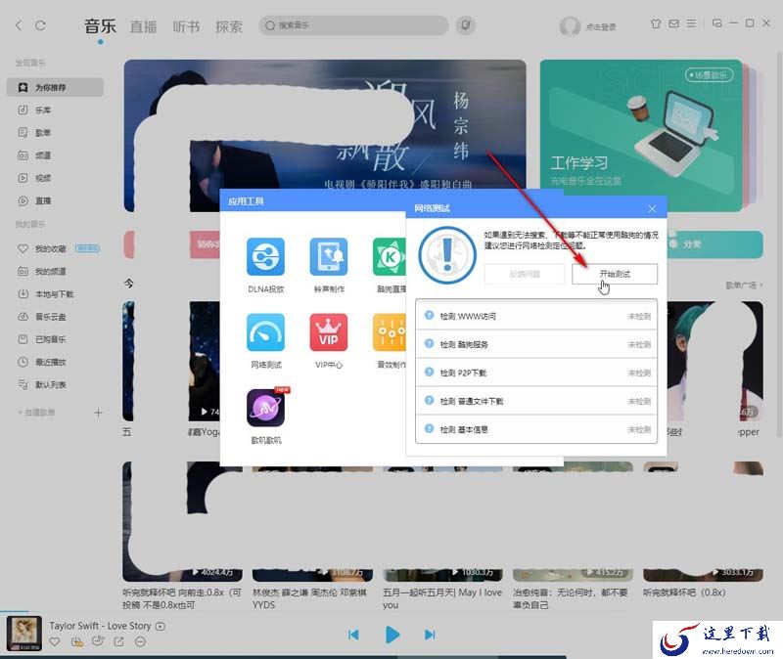The height and width of the screenshot is (659, 783).
Task: Close the 网络测试 dialog
Action: coord(652,208)
